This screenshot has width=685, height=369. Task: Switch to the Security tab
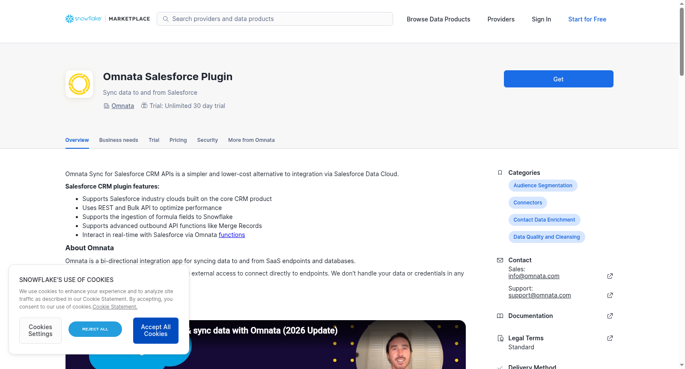pyautogui.click(x=207, y=140)
